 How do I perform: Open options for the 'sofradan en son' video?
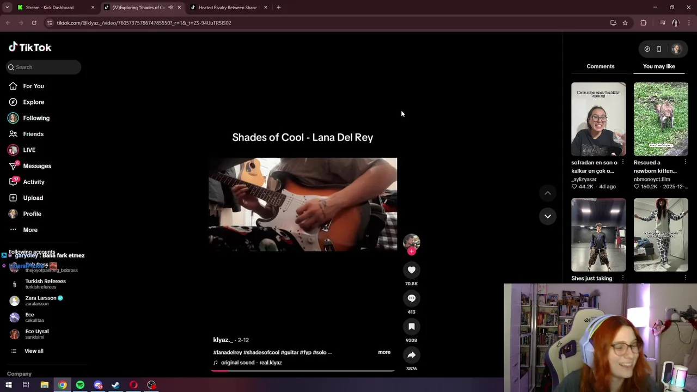tap(622, 162)
